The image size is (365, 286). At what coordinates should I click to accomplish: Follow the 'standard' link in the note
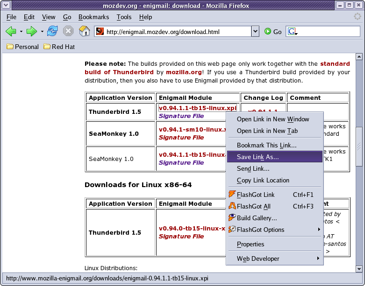tap(335, 63)
